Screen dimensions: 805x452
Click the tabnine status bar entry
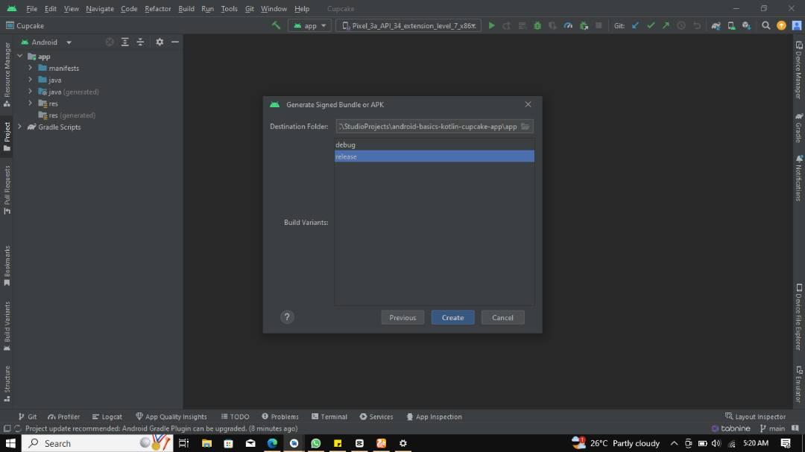pos(731,428)
